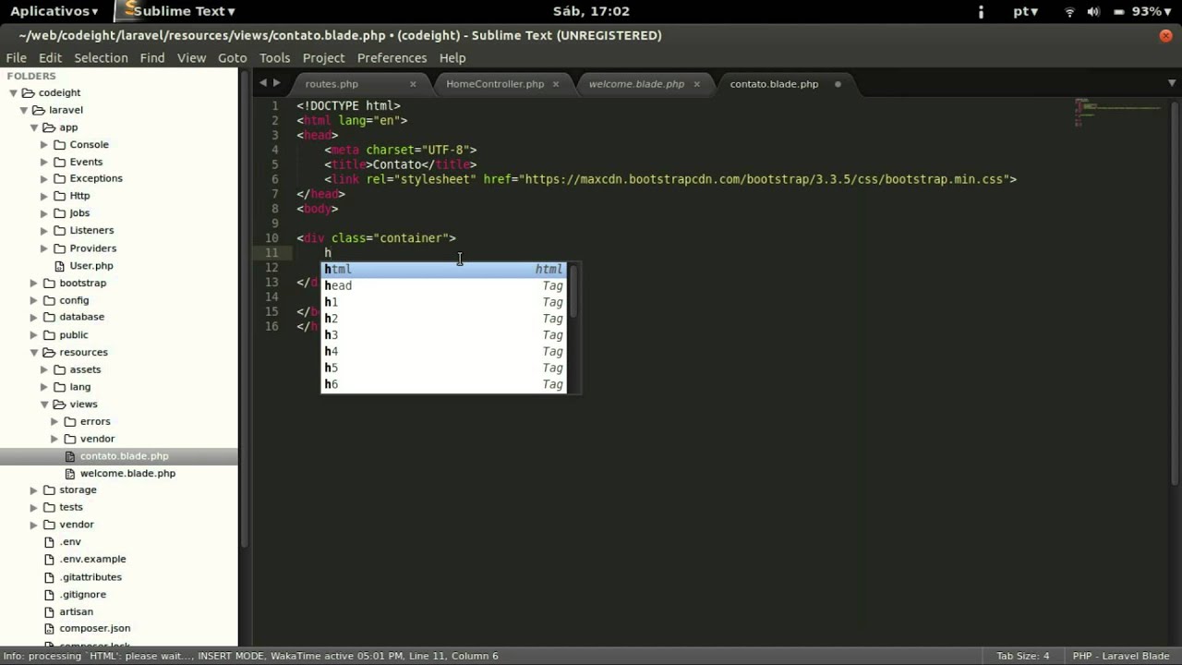This screenshot has width=1182, height=665.
Task: Open the Aplicativos system menu
Action: [x=54, y=11]
